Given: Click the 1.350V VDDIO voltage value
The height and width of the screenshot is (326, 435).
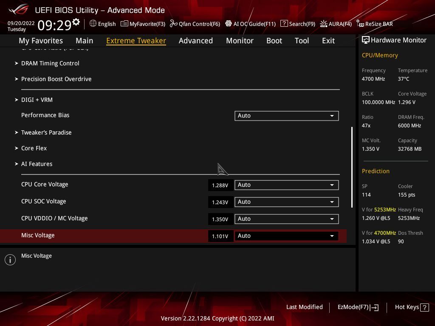Looking at the screenshot, I should [x=220, y=219].
